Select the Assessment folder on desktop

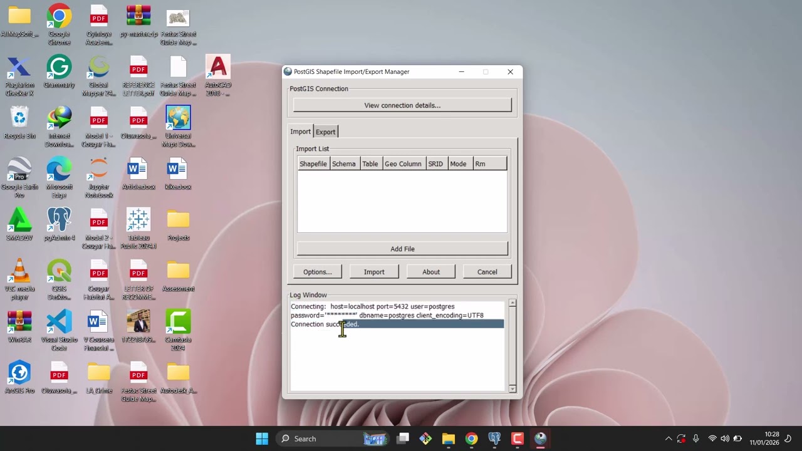[x=178, y=276]
